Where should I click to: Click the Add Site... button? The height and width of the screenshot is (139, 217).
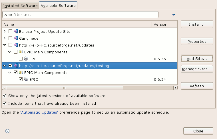click(197, 59)
